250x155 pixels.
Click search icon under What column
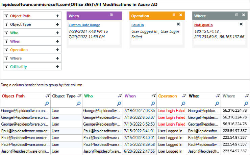217,104
